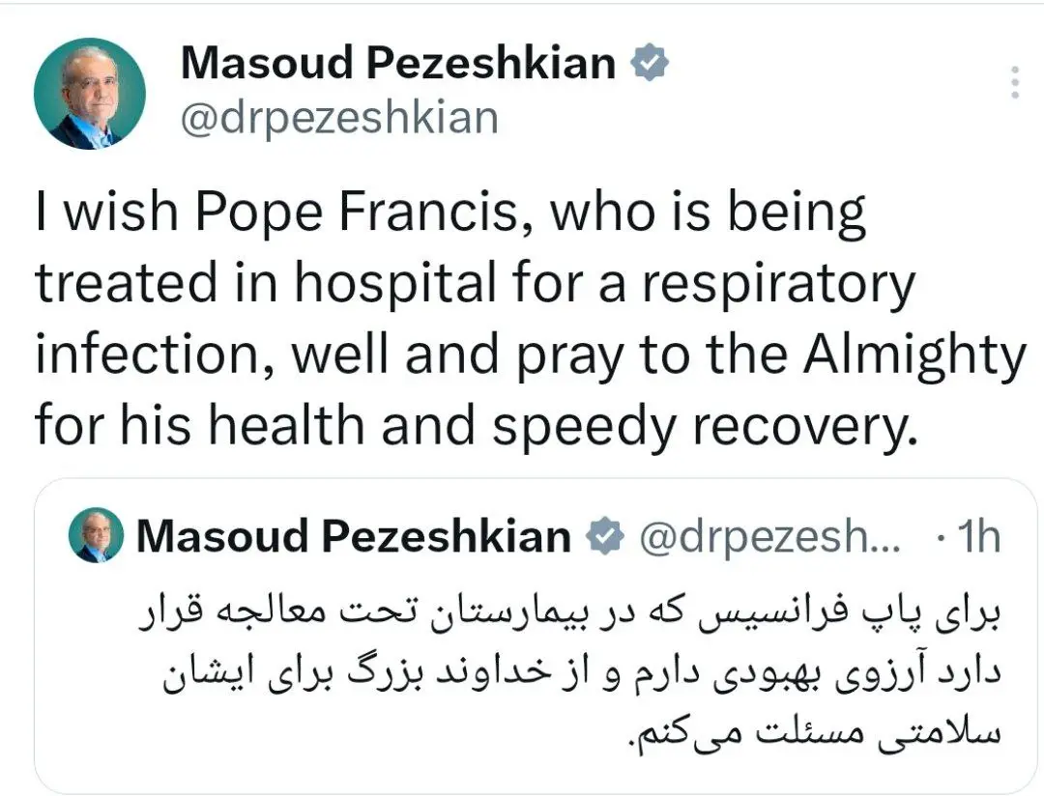This screenshot has width=1044, height=796.
Task: Click "for his health" in the last line
Action: [x=199, y=425]
